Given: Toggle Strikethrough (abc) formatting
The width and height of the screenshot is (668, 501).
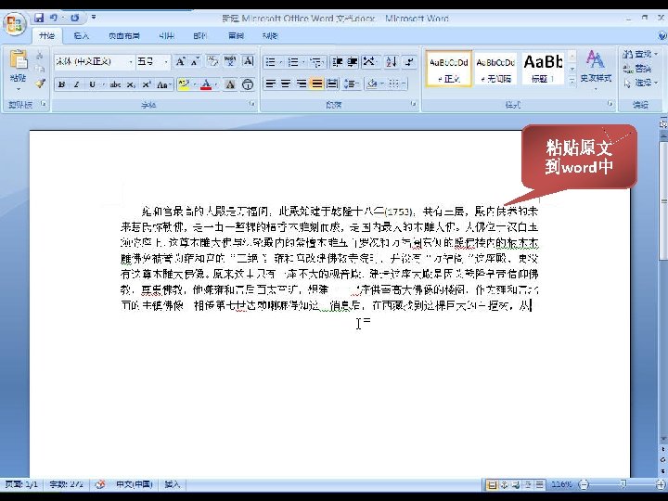Looking at the screenshot, I should [x=115, y=84].
